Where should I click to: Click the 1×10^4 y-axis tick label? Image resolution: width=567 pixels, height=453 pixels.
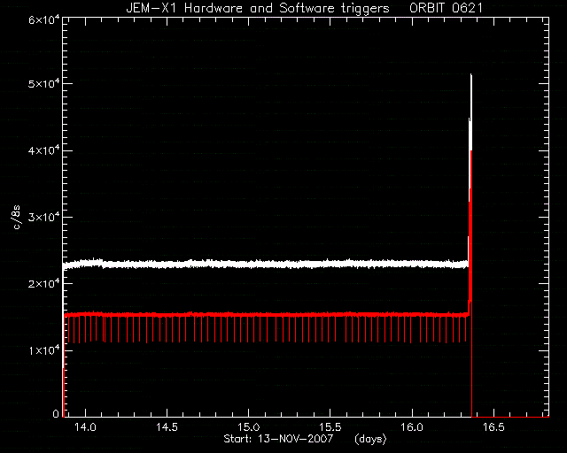click(44, 350)
